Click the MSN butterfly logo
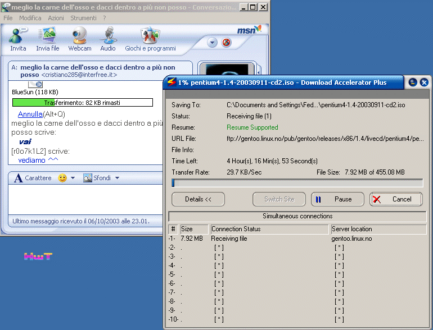Viewport: 433px width, 330px height. point(249,30)
